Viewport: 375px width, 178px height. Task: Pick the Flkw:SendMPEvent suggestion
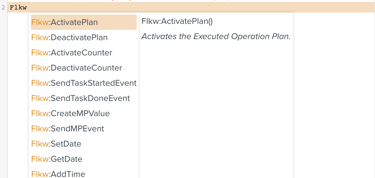tap(68, 129)
